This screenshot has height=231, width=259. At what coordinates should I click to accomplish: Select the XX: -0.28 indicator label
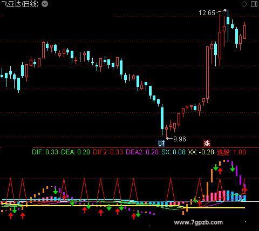click(201, 152)
